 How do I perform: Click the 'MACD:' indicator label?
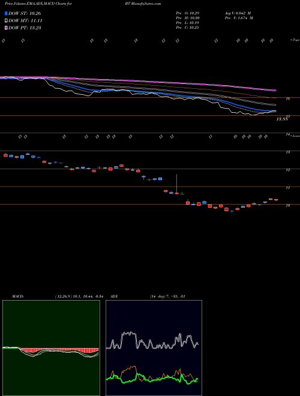17,296
